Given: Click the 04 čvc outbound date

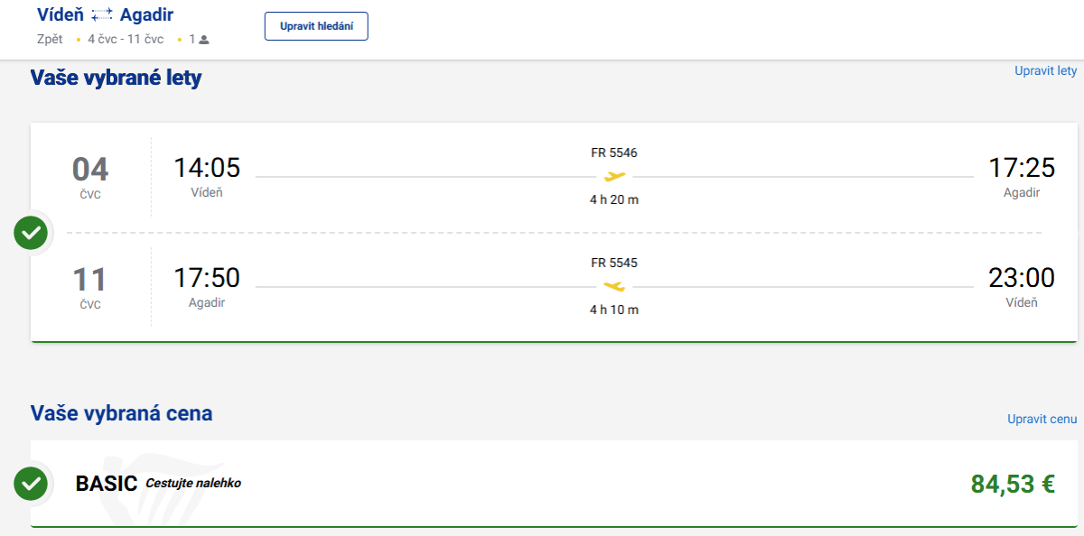Looking at the screenshot, I should click(90, 176).
